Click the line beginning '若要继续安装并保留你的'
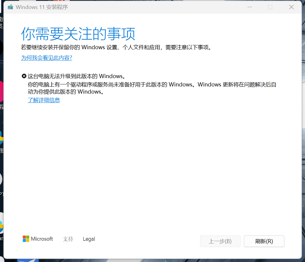This screenshot has height=262, width=305. tap(117, 47)
